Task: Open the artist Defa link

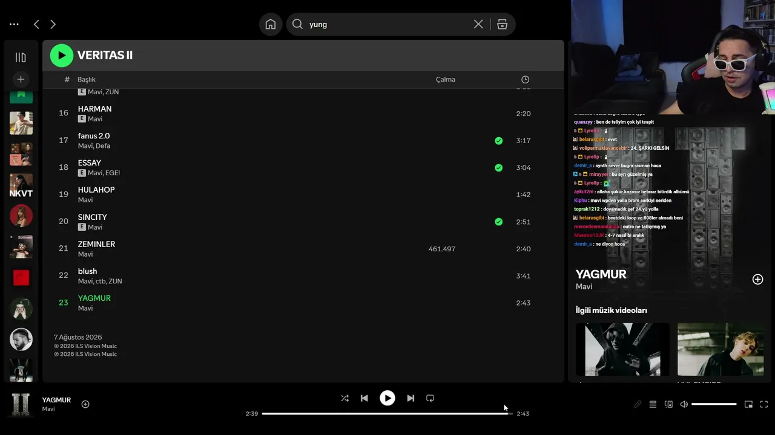Action: coord(102,146)
